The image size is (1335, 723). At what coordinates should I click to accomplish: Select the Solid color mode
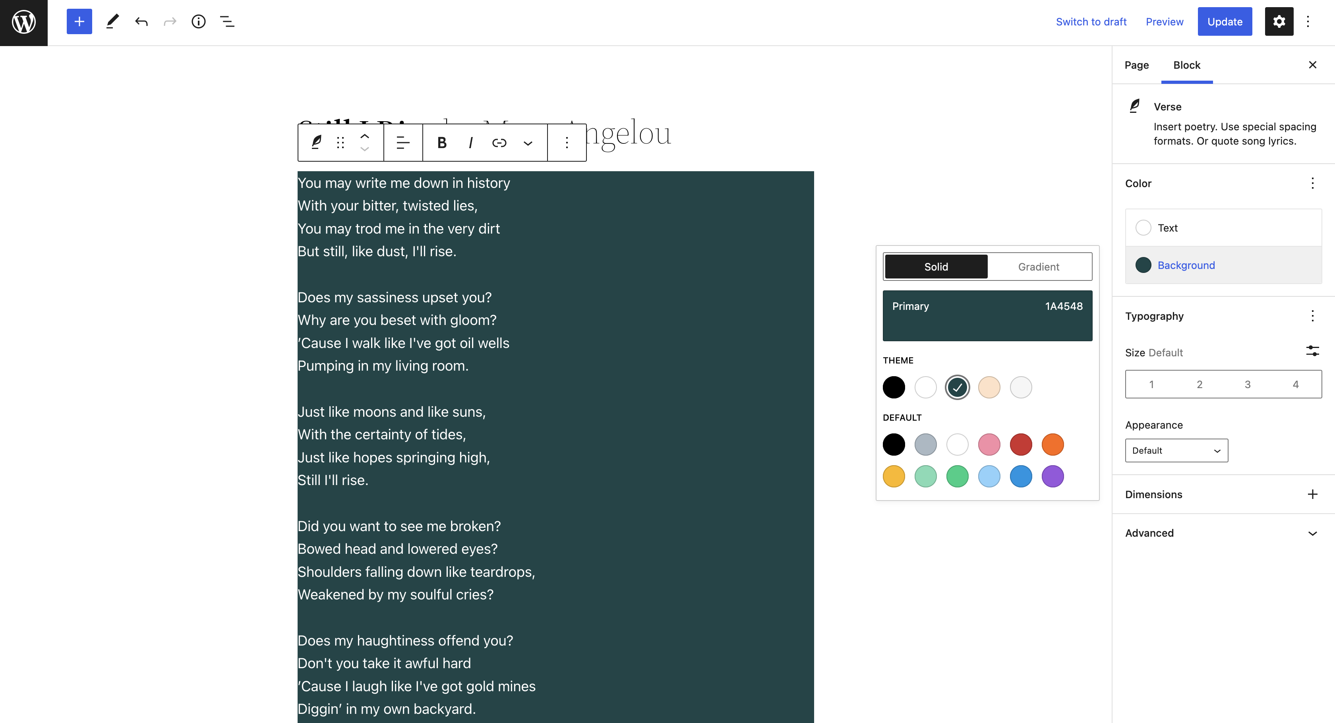pos(935,267)
